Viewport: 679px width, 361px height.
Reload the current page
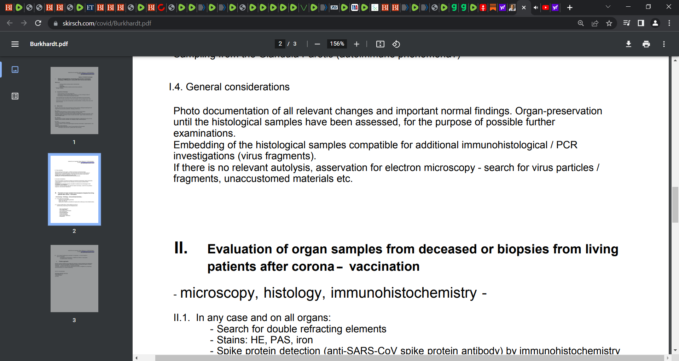[x=38, y=23]
